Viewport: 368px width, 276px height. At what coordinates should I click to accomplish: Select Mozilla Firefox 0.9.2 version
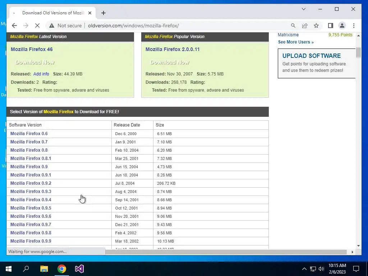(x=31, y=183)
